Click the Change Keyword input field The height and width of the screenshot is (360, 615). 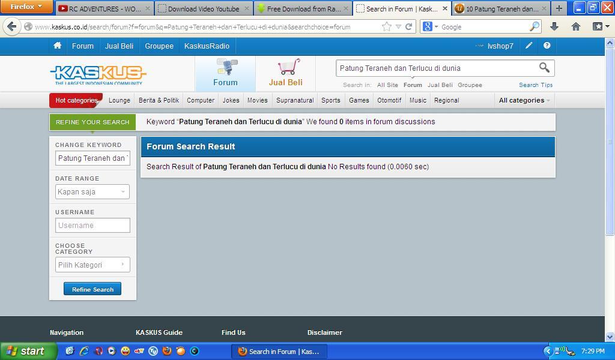[x=92, y=158]
